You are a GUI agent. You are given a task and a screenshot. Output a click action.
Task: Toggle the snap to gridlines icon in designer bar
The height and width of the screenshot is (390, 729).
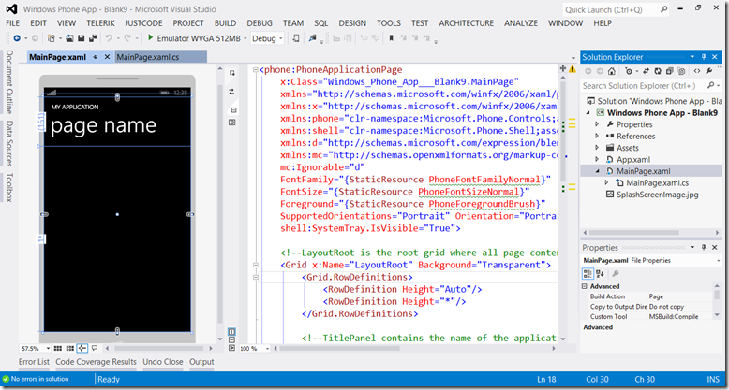pyautogui.click(x=70, y=348)
